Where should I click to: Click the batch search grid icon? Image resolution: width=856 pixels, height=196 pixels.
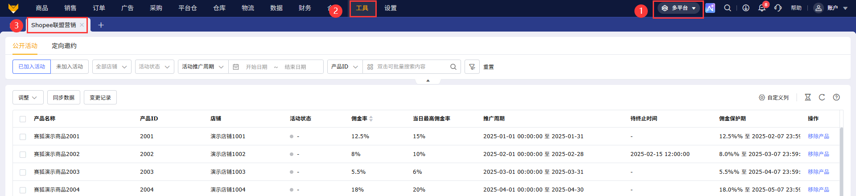[370, 67]
